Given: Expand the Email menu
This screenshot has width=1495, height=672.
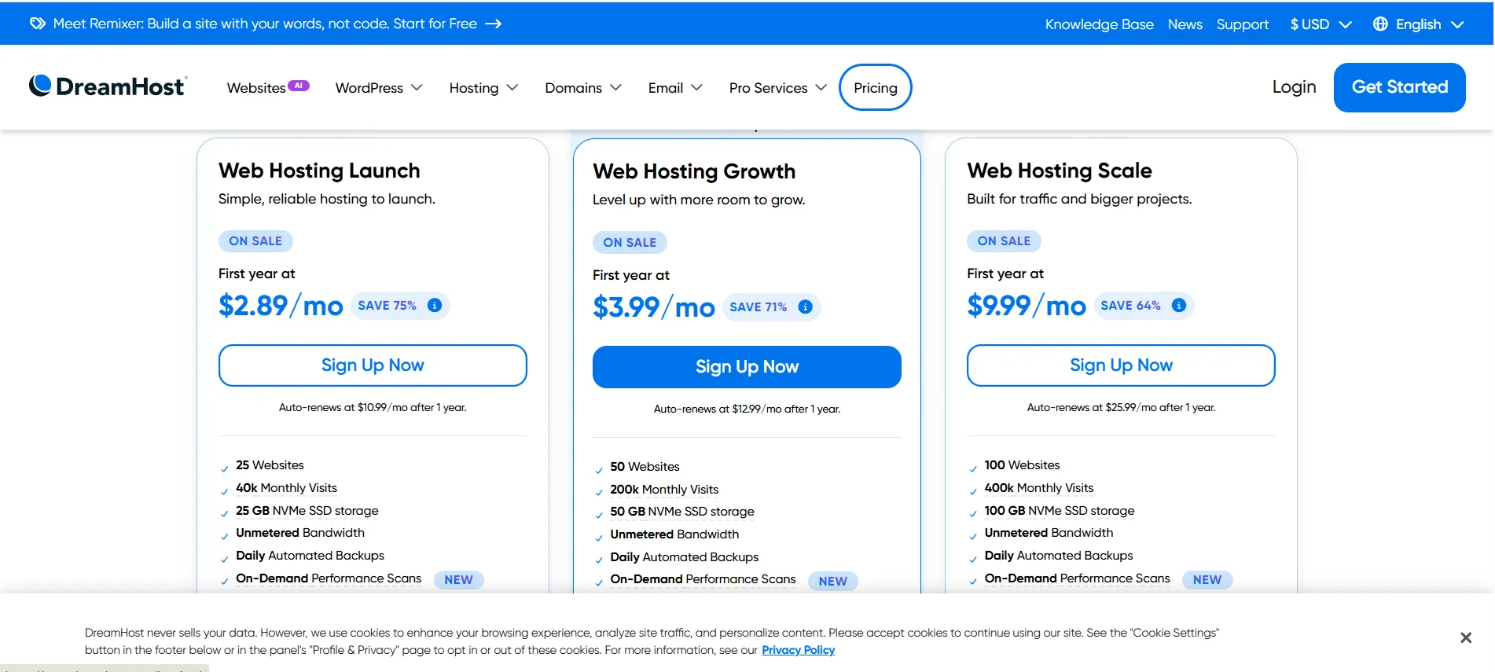Looking at the screenshot, I should click(675, 88).
